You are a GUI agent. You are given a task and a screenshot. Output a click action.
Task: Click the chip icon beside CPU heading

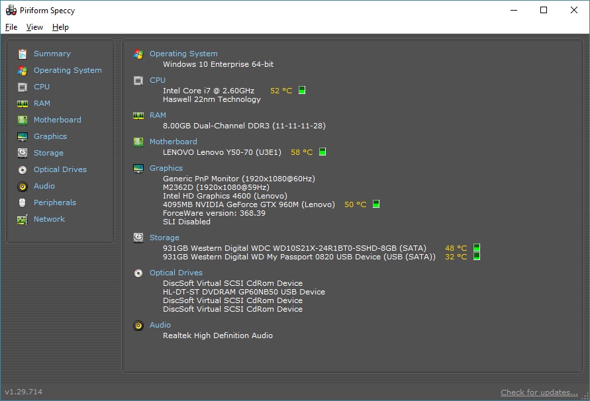click(x=138, y=81)
